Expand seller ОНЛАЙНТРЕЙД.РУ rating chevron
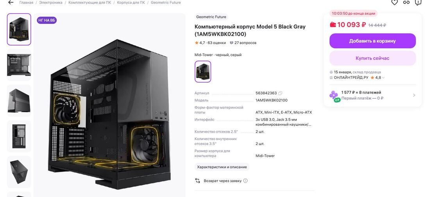The width and height of the screenshot is (426, 197). (x=383, y=78)
